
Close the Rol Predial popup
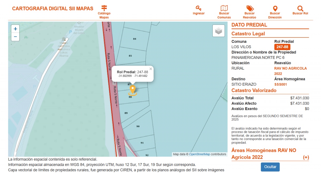click(151, 69)
